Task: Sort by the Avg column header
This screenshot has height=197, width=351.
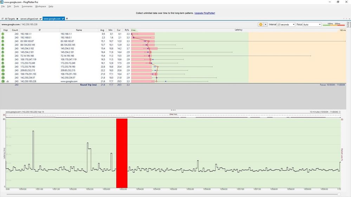Action: coord(102,30)
